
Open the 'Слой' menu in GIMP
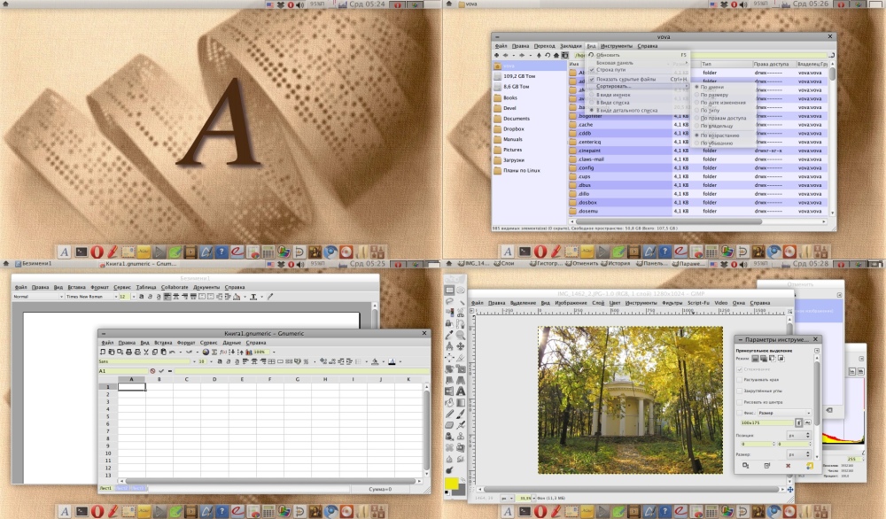(x=598, y=303)
